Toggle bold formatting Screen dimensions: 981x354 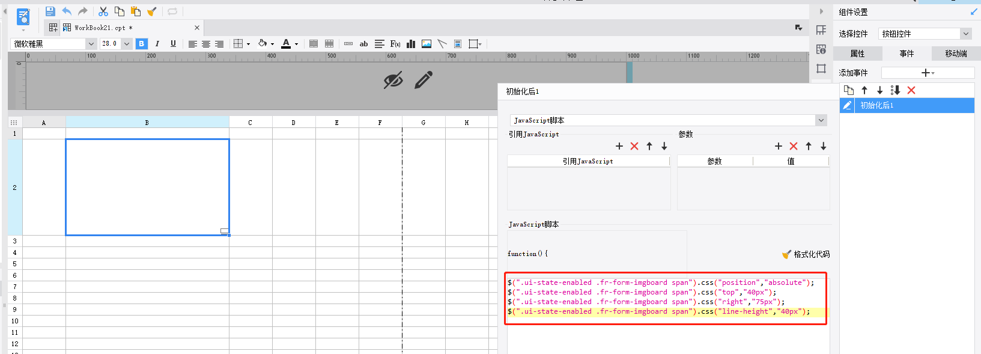pyautogui.click(x=141, y=44)
